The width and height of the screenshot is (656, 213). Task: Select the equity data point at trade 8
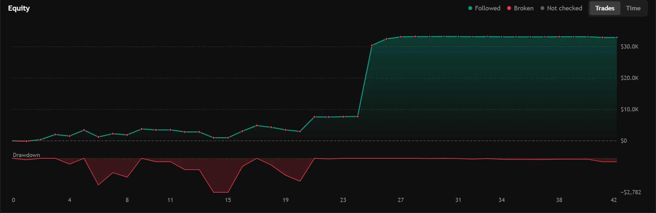pyautogui.click(x=127, y=135)
